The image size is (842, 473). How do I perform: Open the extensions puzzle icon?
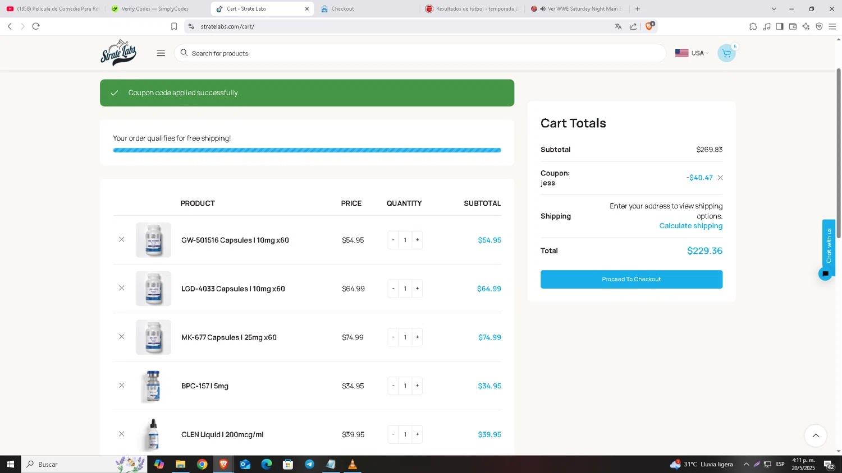click(x=753, y=26)
